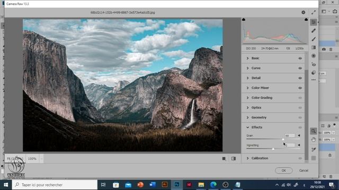Screen dimensions: 339x190
Task: Open zoom level dropdown arrow
Action: 41,159
